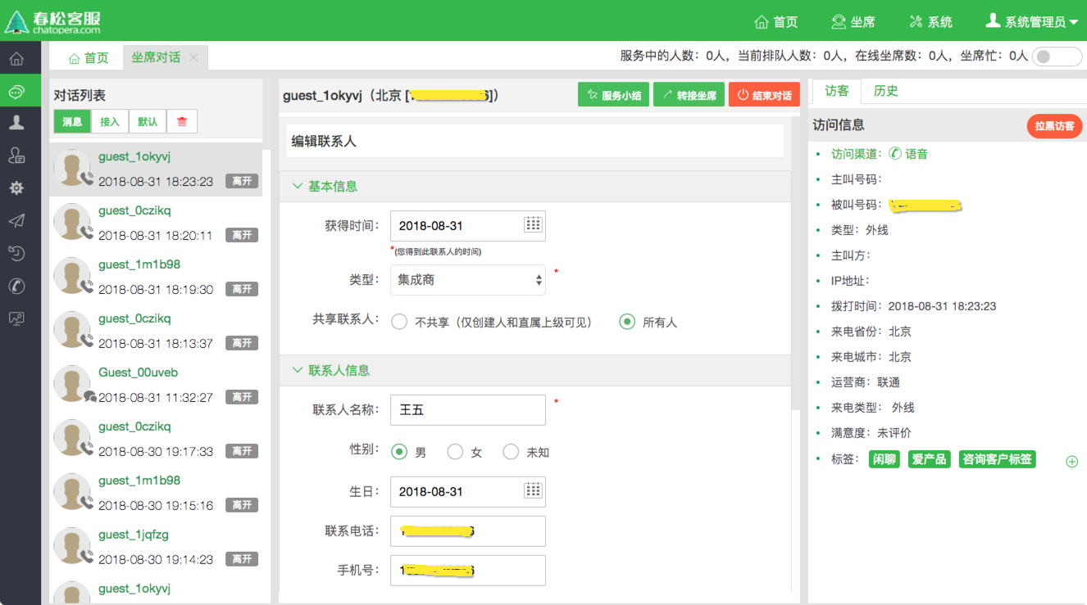Choose 女 for gender
This screenshot has height=605, width=1087.
(455, 452)
